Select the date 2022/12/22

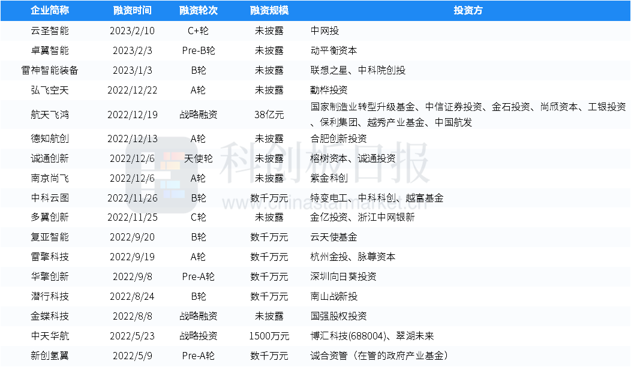tap(133, 90)
